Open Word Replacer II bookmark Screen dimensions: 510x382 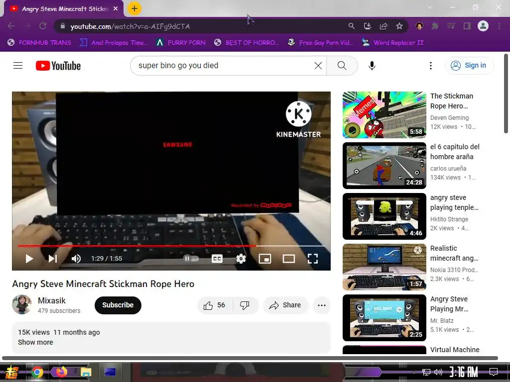(392, 43)
